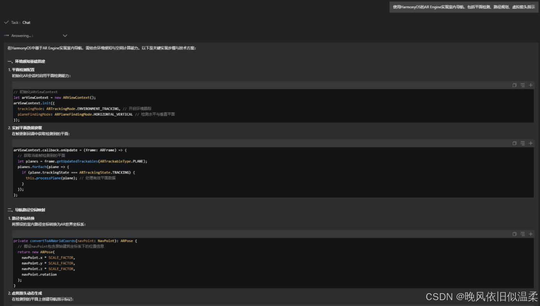Image resolution: width=540 pixels, height=306 pixels.
Task: Click comment "// 获取当前帧检测到的平面"
Action: click(x=41, y=156)
